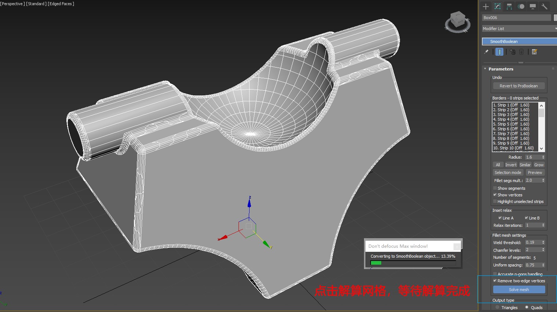Click the Solve mesh button
557x312 pixels.
[x=519, y=290]
